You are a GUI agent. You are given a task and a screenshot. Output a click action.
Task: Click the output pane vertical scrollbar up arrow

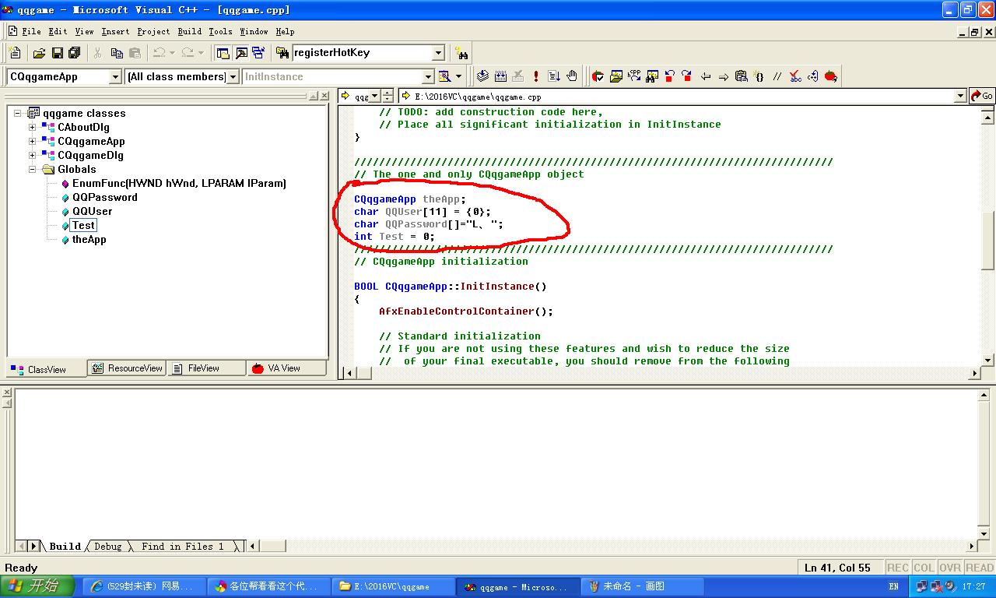pos(984,396)
